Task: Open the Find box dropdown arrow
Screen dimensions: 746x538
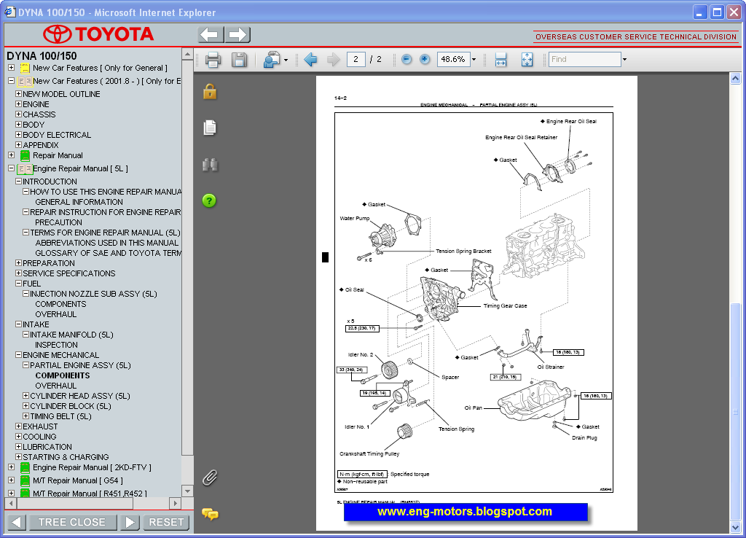Action: tap(624, 60)
